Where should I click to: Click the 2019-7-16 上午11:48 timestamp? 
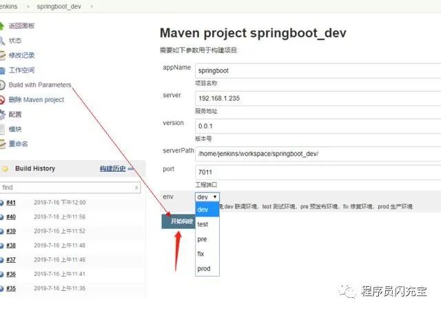60,245
